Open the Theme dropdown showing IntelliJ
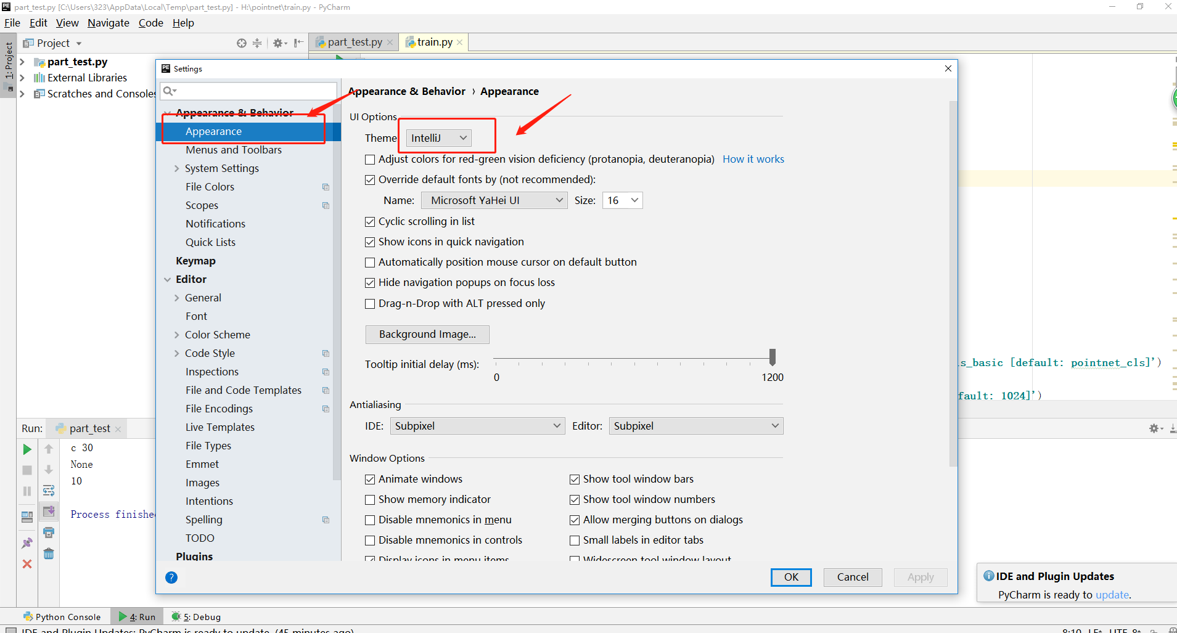The width and height of the screenshot is (1177, 633). [x=438, y=138]
